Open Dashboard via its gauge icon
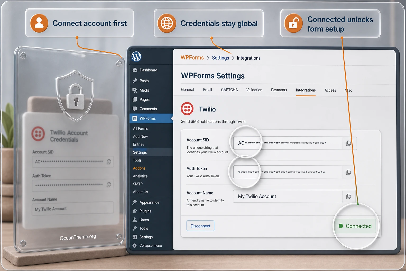Screen dimensions: 406x271 tap(135, 70)
